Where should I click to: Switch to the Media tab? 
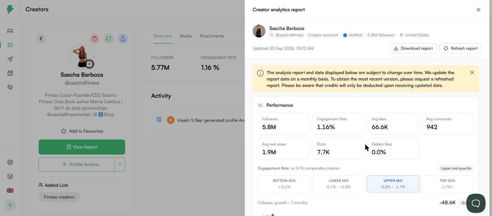(x=186, y=36)
